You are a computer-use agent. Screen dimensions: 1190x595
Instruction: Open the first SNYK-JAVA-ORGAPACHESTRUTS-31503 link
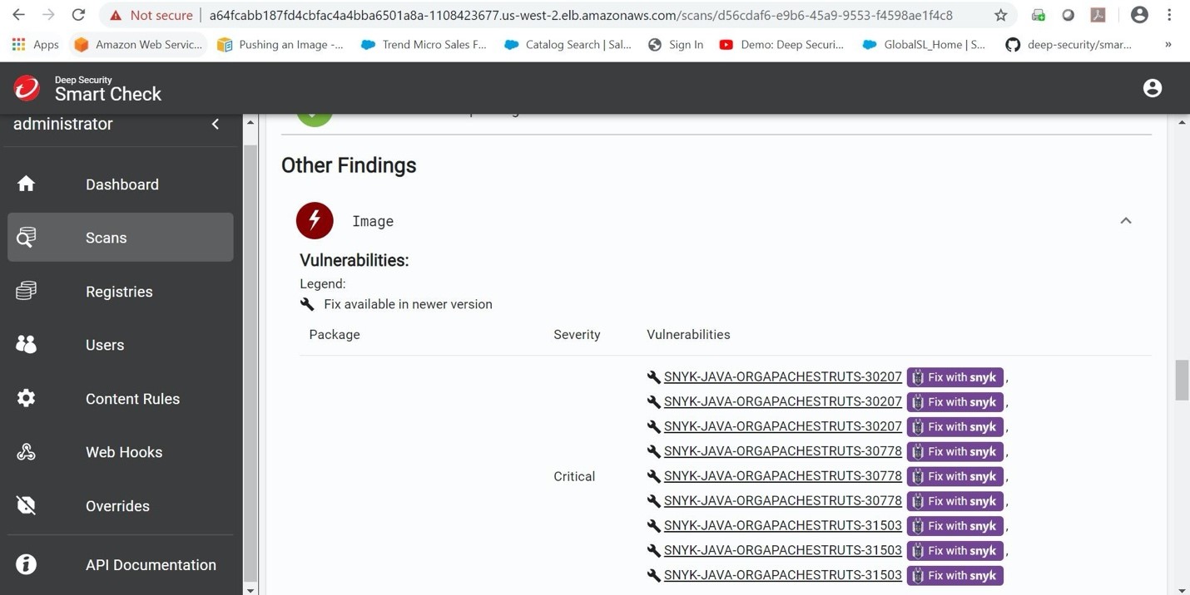point(783,526)
